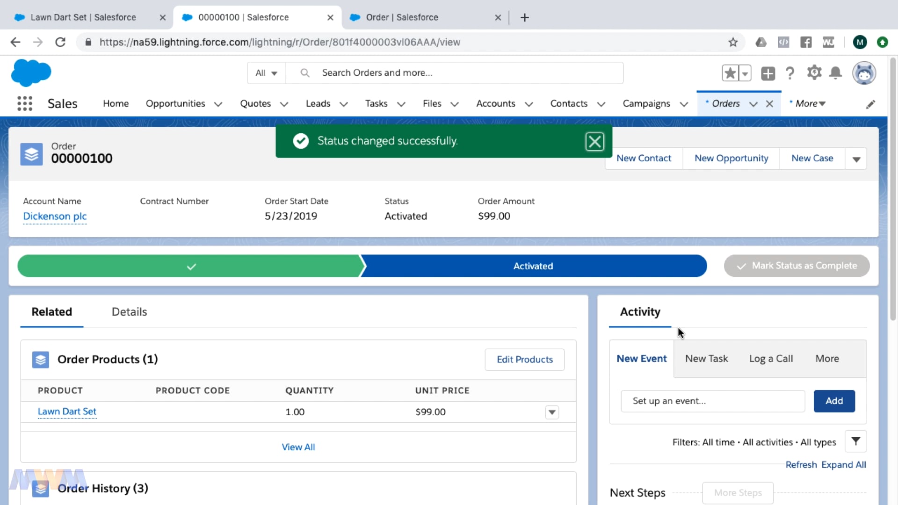This screenshot has width=898, height=505.
Task: Click the page vertical scrollbar
Action: coord(892,187)
